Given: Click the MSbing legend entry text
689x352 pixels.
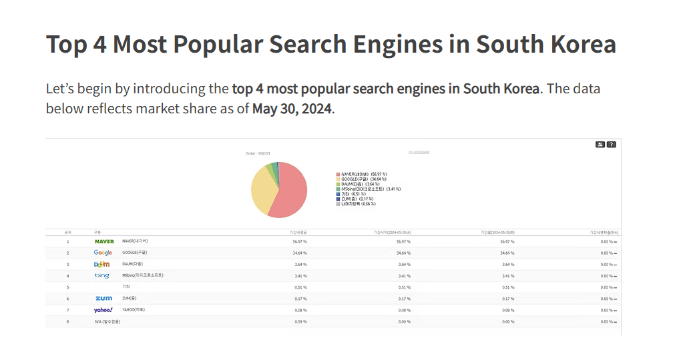Looking at the screenshot, I should click(x=371, y=189).
